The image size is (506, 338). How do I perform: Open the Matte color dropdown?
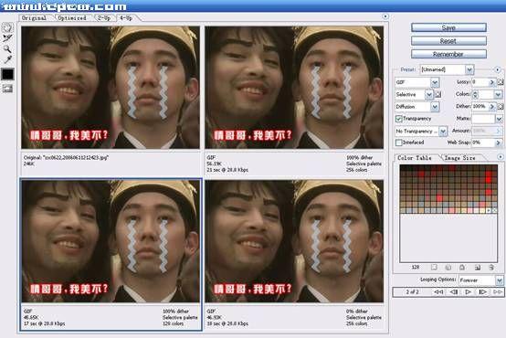pyautogui.click(x=500, y=119)
